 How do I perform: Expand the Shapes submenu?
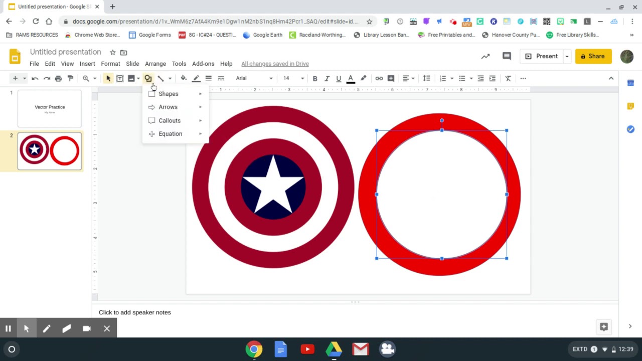(x=175, y=94)
